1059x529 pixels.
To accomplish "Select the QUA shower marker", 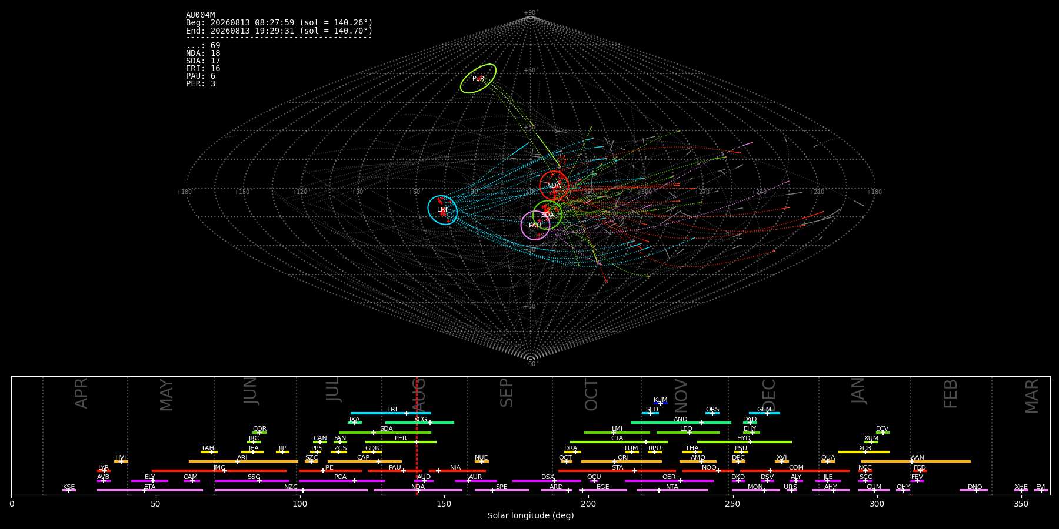I will coord(828,461).
